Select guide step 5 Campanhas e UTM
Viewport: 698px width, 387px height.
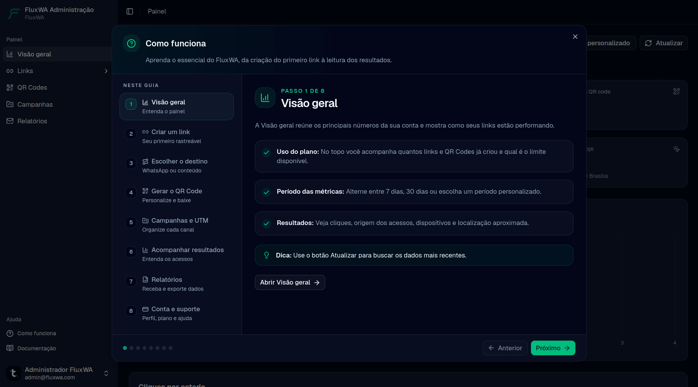(x=177, y=225)
